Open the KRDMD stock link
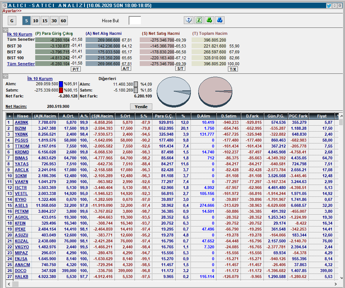Viewport: 345px width, 288px height. 22,152
